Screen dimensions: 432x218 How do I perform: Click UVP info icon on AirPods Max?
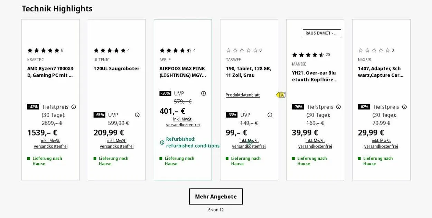[x=204, y=93]
